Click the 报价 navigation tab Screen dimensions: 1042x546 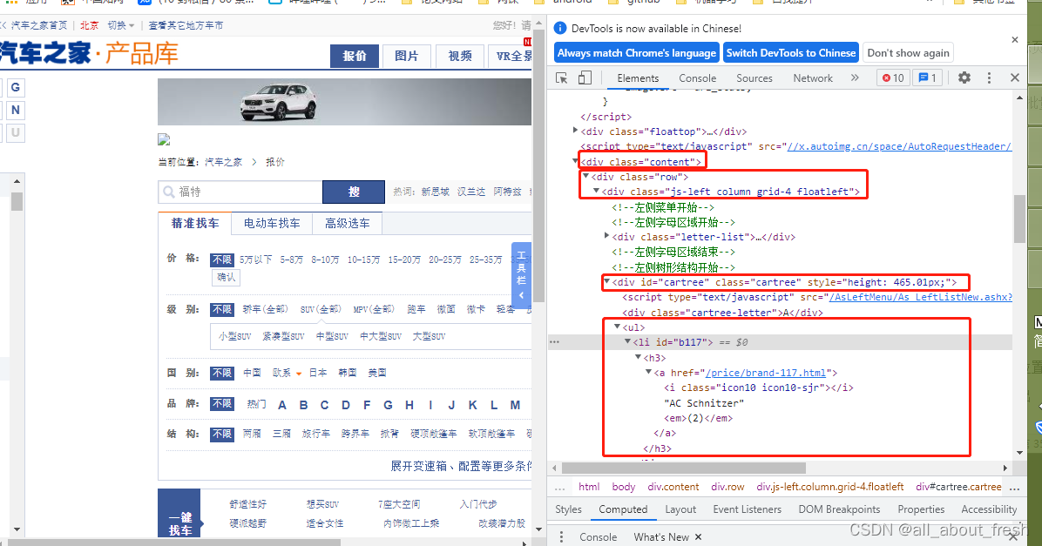tap(355, 56)
